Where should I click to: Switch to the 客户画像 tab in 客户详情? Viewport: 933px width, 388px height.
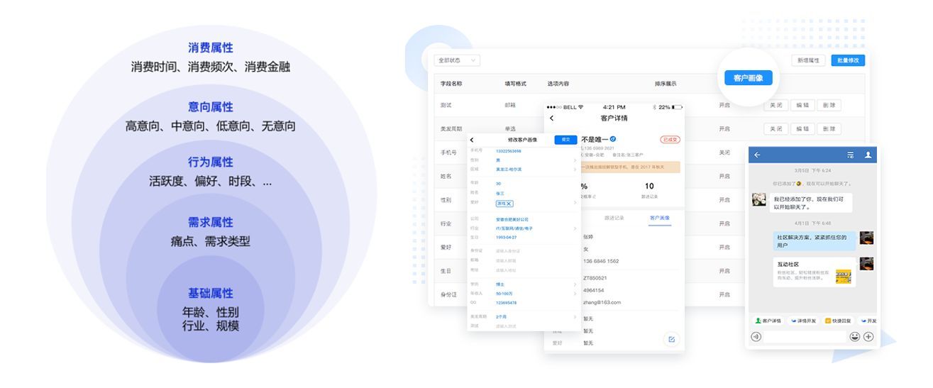(x=659, y=218)
